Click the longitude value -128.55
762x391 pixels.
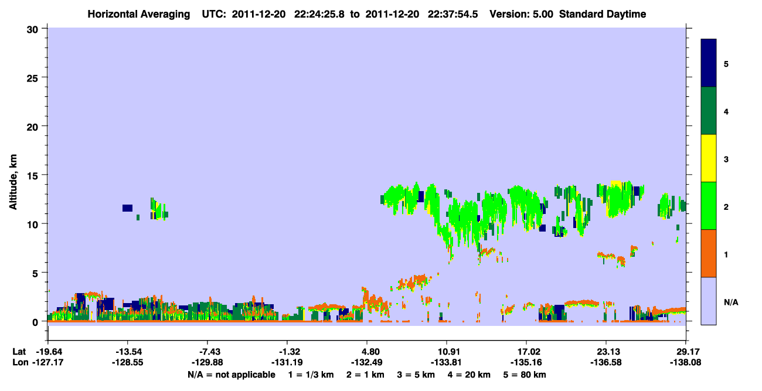pyautogui.click(x=128, y=362)
